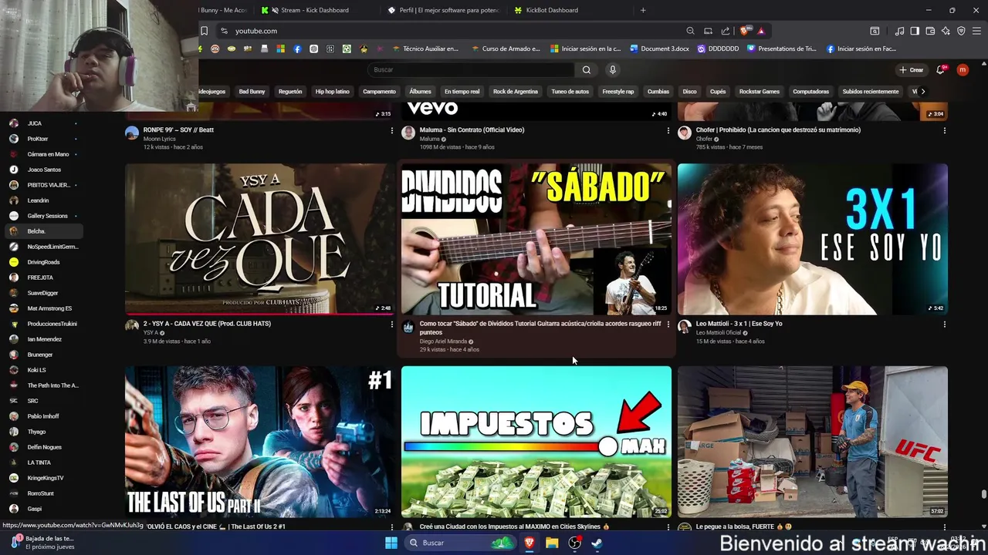Select the Bad Bunny filter chip
988x555 pixels.
pyautogui.click(x=252, y=92)
